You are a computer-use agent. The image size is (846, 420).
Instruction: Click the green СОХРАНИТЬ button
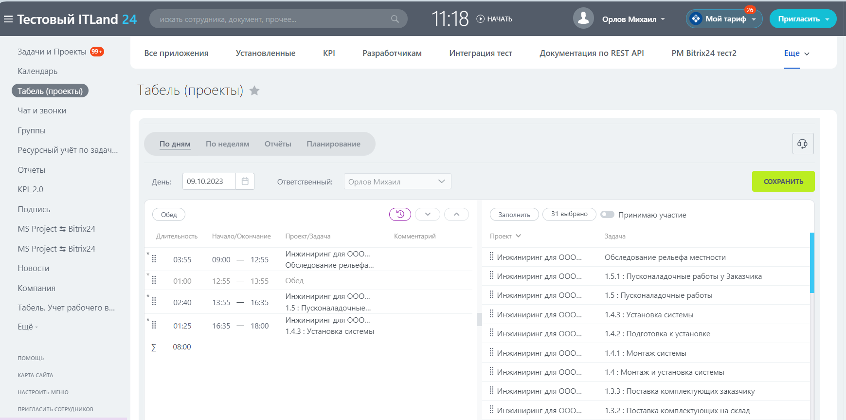click(x=783, y=182)
